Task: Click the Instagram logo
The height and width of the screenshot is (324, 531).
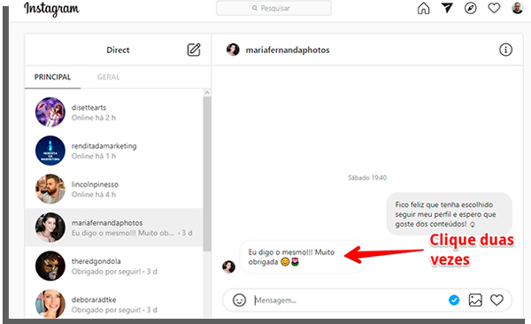Action: 51,9
